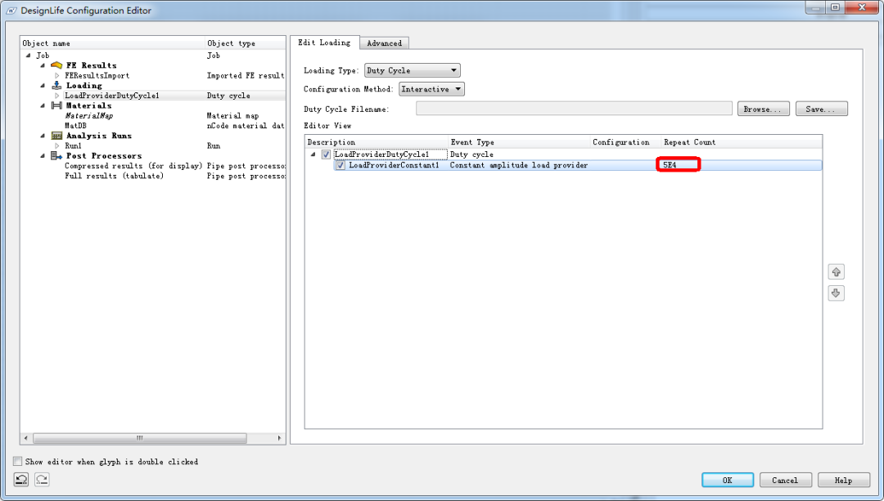Click the Event Type column header
The width and height of the screenshot is (884, 501).
(x=519, y=142)
